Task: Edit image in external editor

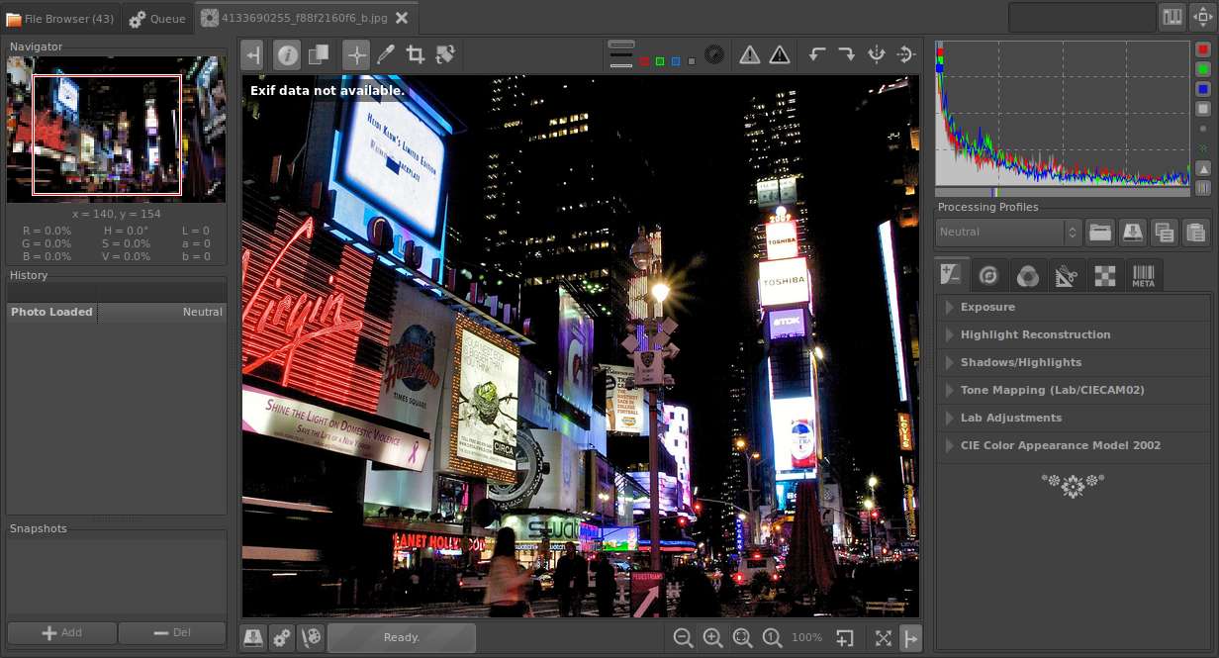Action: click(x=312, y=638)
